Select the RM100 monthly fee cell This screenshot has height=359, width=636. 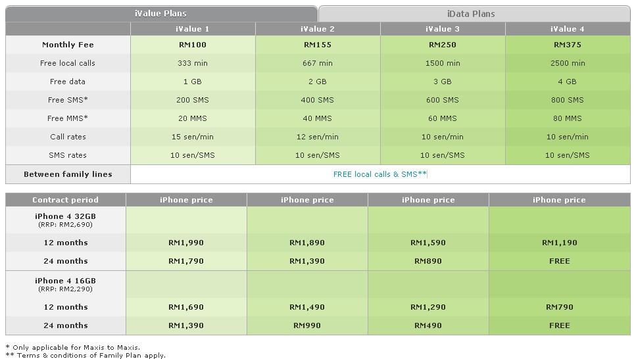(x=193, y=45)
